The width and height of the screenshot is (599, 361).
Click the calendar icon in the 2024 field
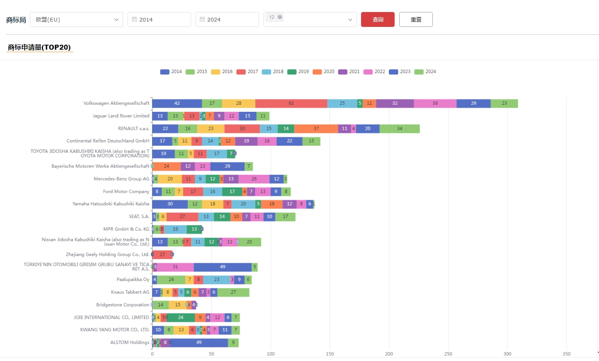pyautogui.click(x=202, y=19)
